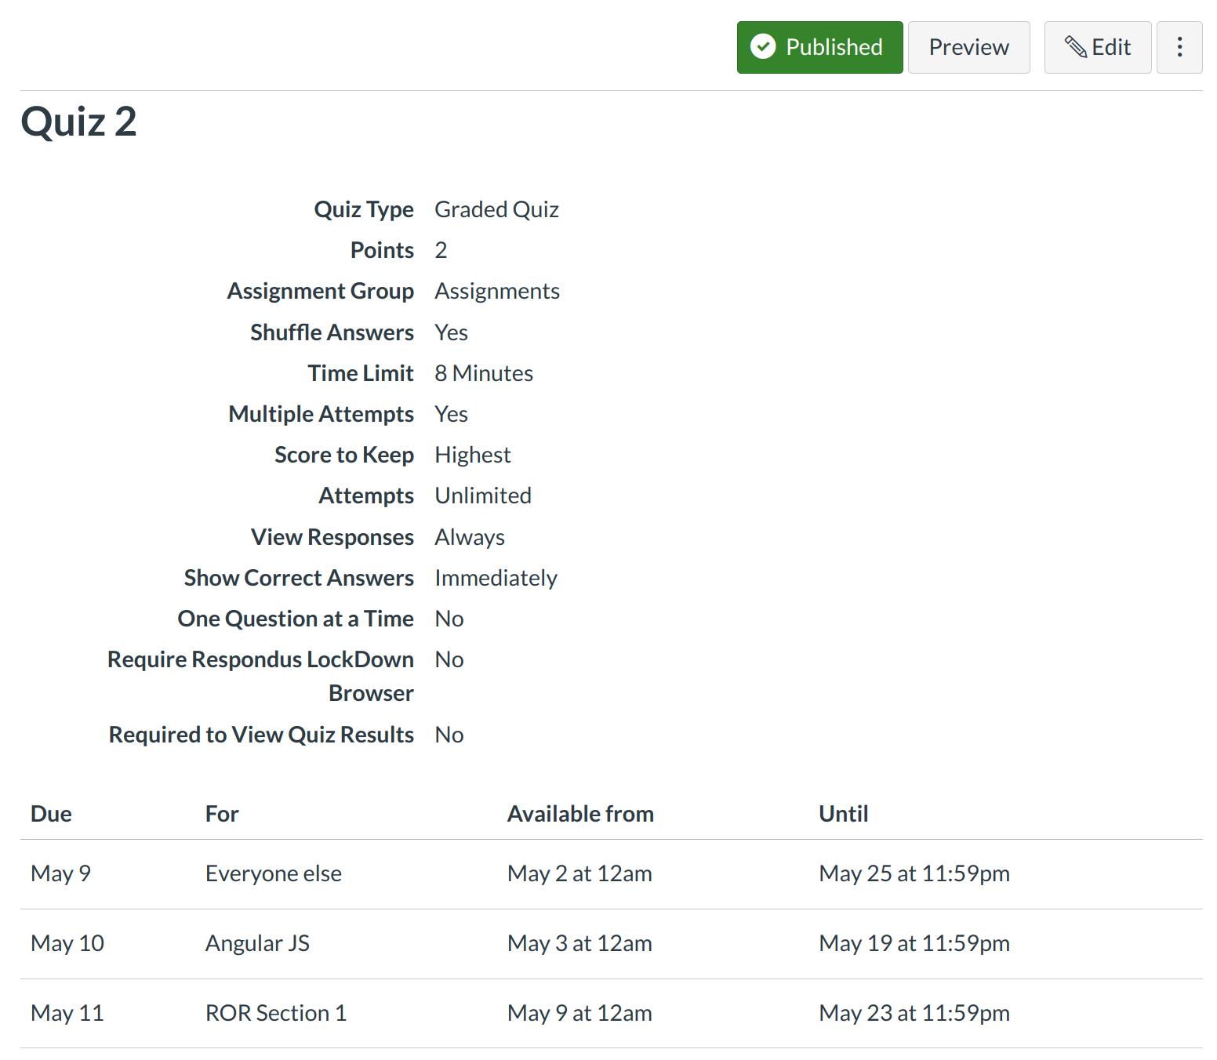1217x1060 pixels.
Task: Click the pencil icon on Edit
Action: 1075,47
